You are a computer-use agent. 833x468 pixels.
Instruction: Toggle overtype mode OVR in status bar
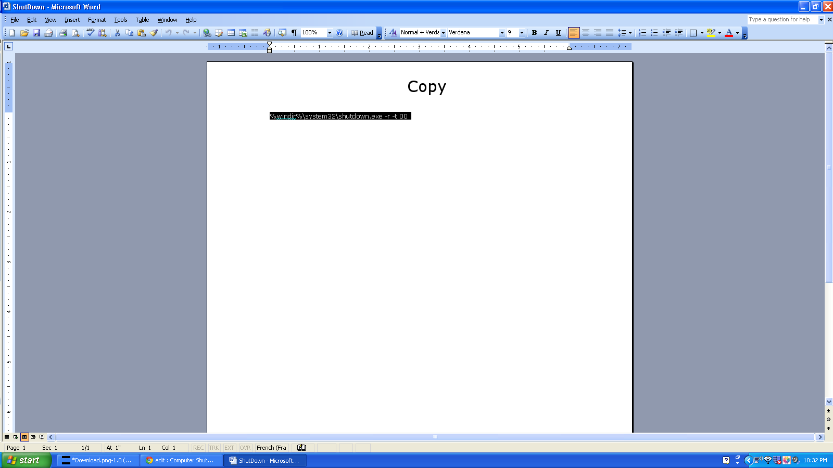point(245,448)
